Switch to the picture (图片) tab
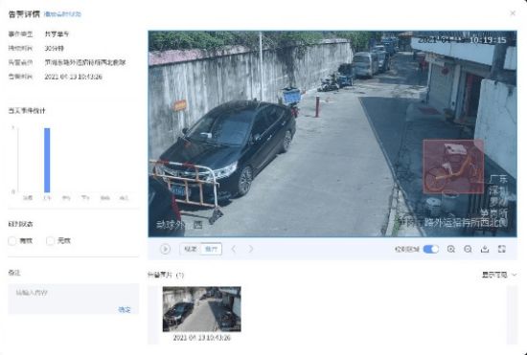 pyautogui.click(x=211, y=249)
